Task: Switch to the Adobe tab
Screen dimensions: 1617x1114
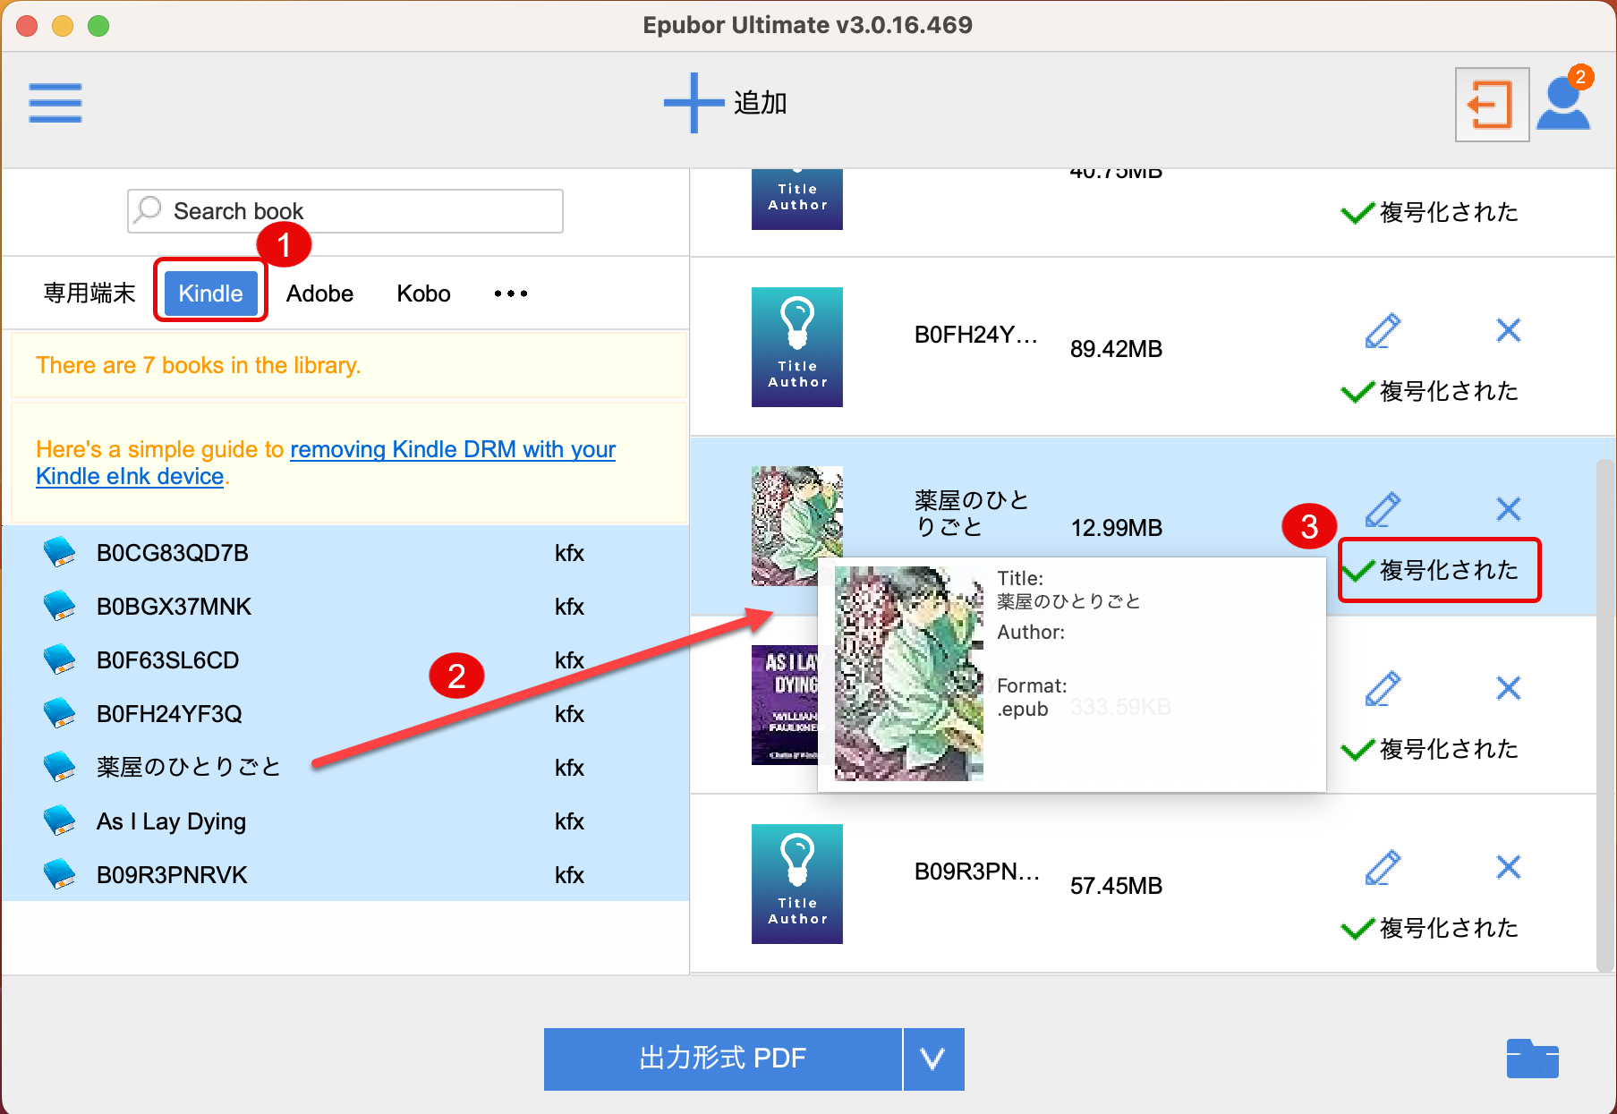Action: pyautogui.click(x=319, y=293)
